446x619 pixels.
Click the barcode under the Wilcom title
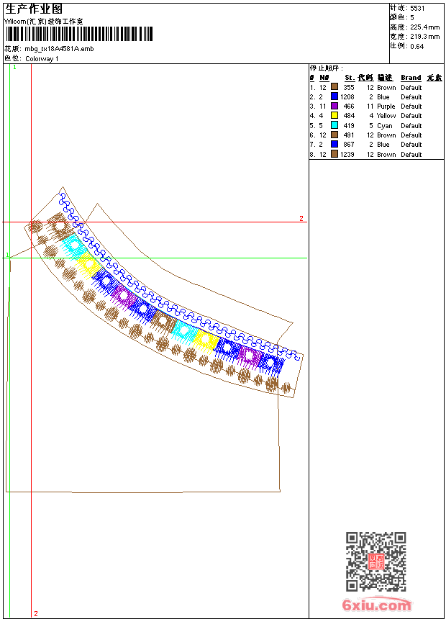(x=78, y=35)
